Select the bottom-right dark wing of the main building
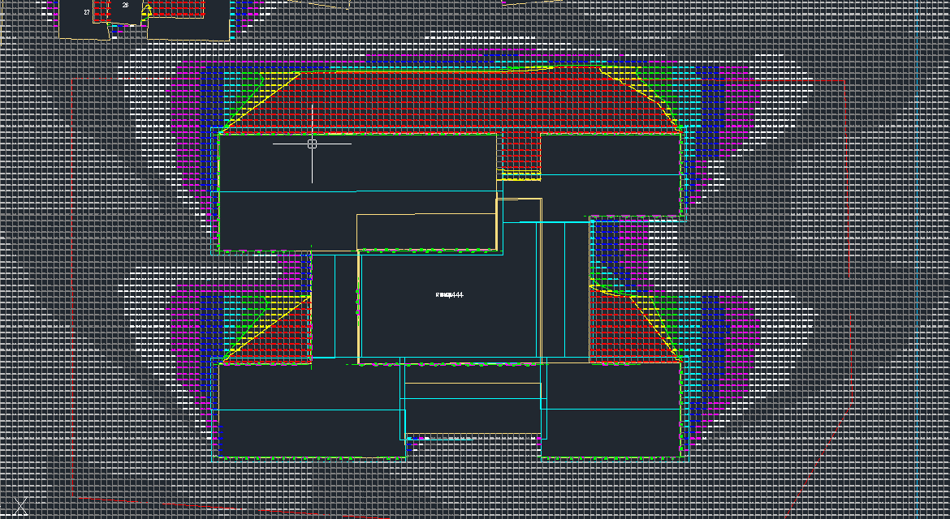 (611, 410)
